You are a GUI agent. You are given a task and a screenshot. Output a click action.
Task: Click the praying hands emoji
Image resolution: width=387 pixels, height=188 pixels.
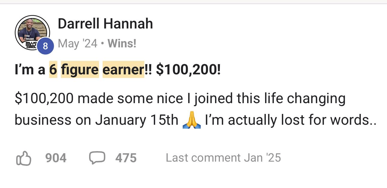coord(191,121)
